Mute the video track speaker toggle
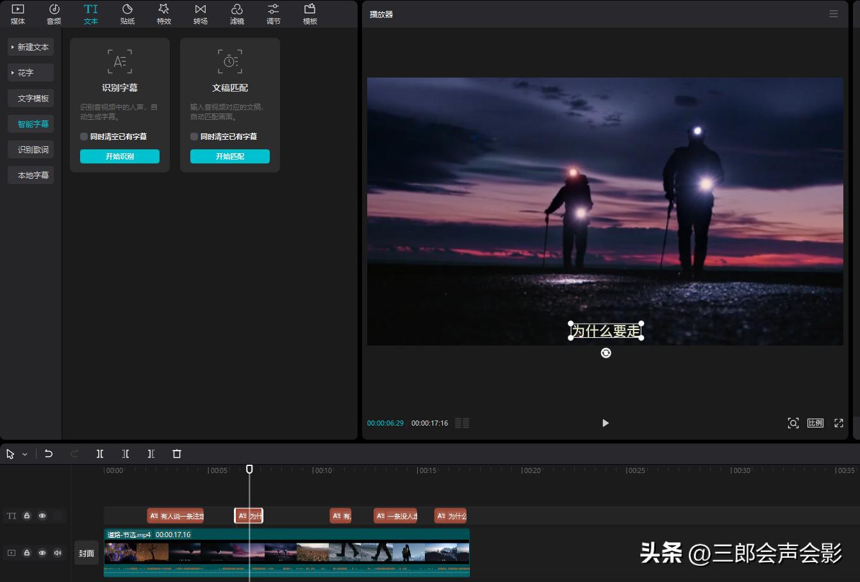 pyautogui.click(x=58, y=552)
